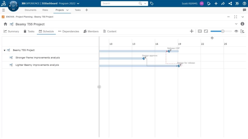Viewport: 248px width, 139px height.
Task: Click Stronger frame row project icon
Action: [x=11, y=57]
